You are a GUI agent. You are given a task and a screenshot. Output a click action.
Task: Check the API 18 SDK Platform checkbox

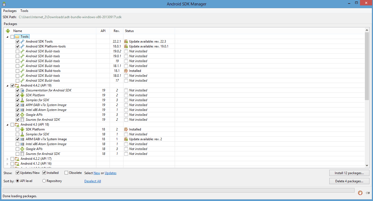tap(17, 129)
